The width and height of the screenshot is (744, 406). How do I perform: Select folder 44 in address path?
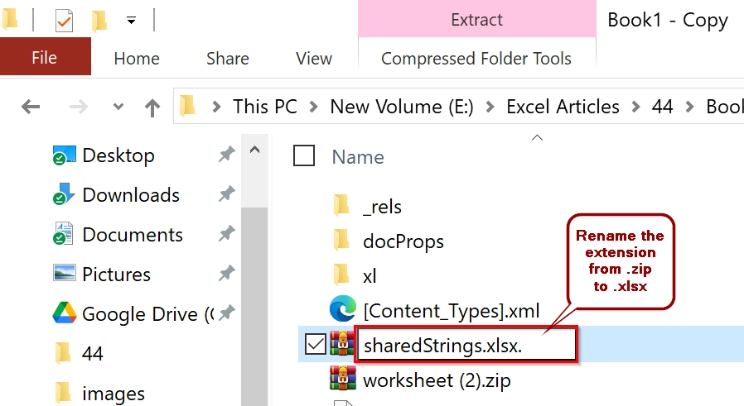tap(662, 107)
